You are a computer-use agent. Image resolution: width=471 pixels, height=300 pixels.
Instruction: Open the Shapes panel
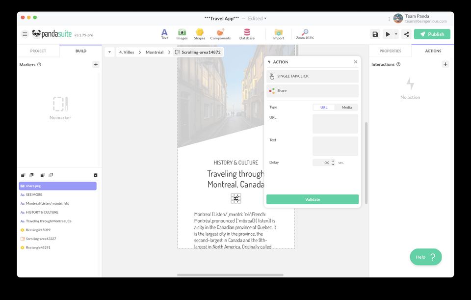pos(199,33)
